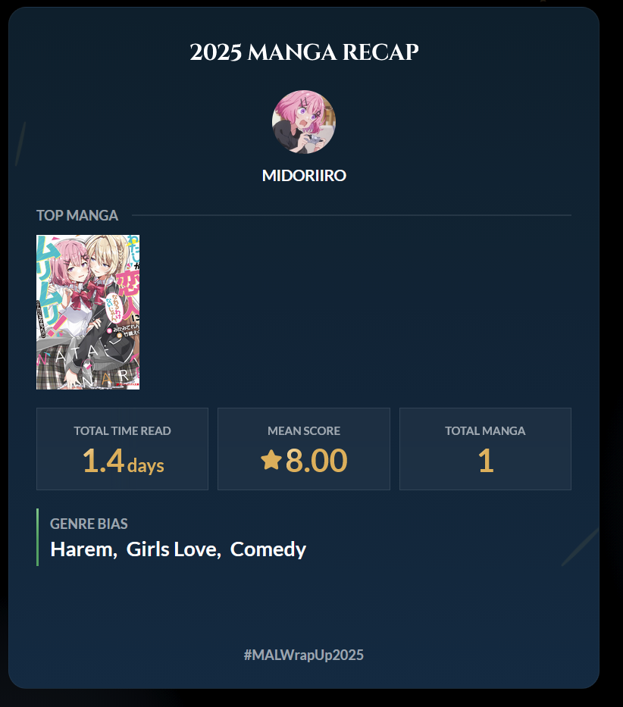Click the 2025 Manga Recap heading

304,52
